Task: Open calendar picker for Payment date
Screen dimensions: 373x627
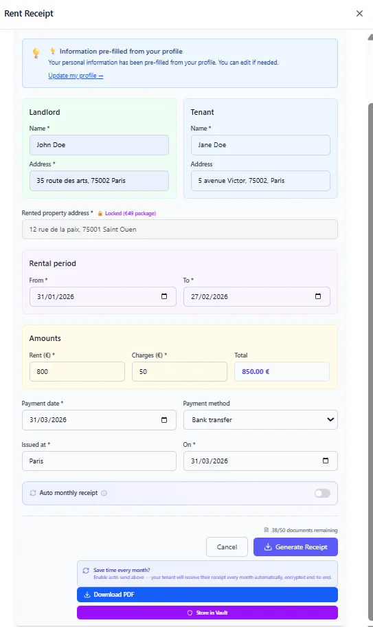Action: coord(164,420)
